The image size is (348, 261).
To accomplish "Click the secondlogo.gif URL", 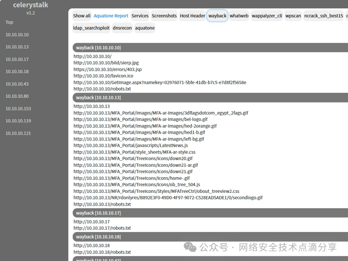I will 168,198.
